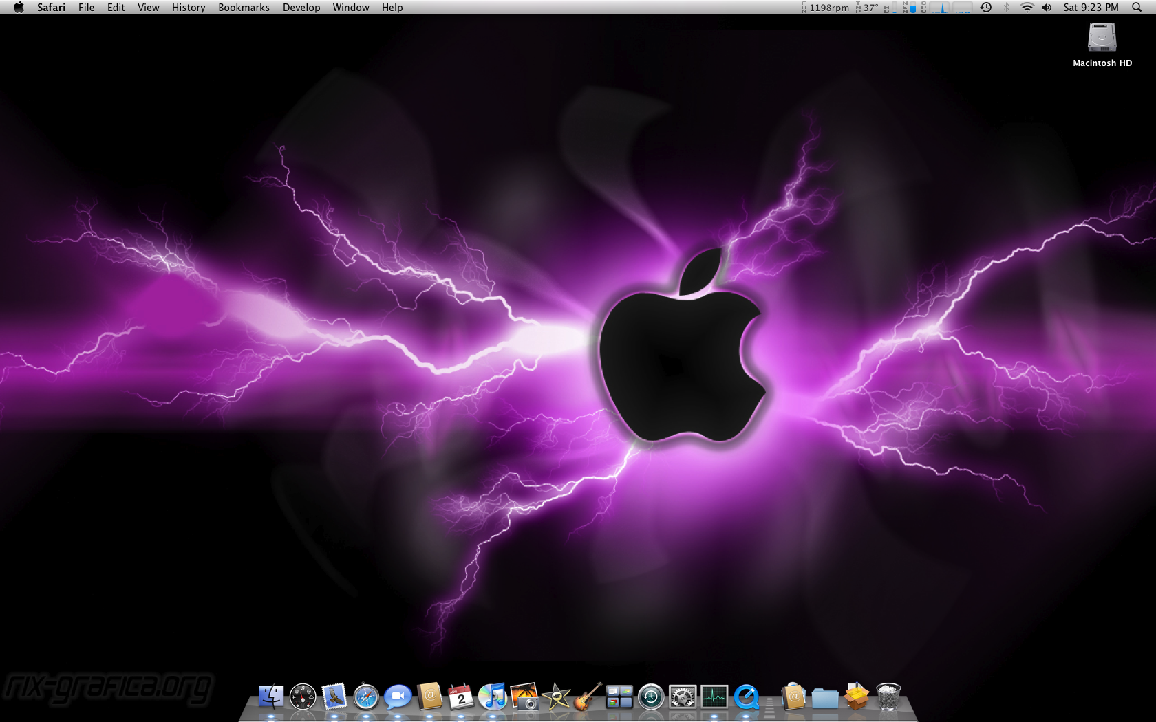The height and width of the screenshot is (722, 1156).
Task: Open iTunes from the Dock
Action: pos(493,697)
